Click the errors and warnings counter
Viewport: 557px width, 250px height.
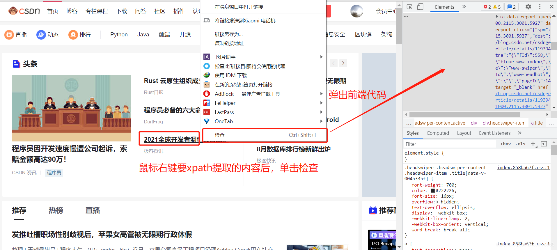click(492, 7)
